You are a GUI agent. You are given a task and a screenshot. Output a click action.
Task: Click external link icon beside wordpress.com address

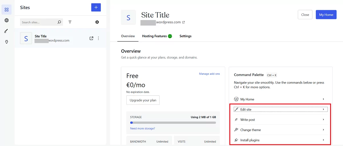[184, 22]
